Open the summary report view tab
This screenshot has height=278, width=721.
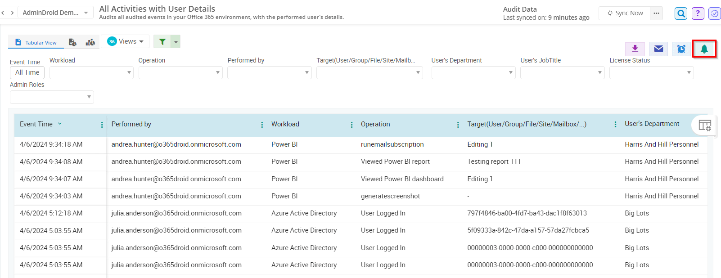click(72, 42)
